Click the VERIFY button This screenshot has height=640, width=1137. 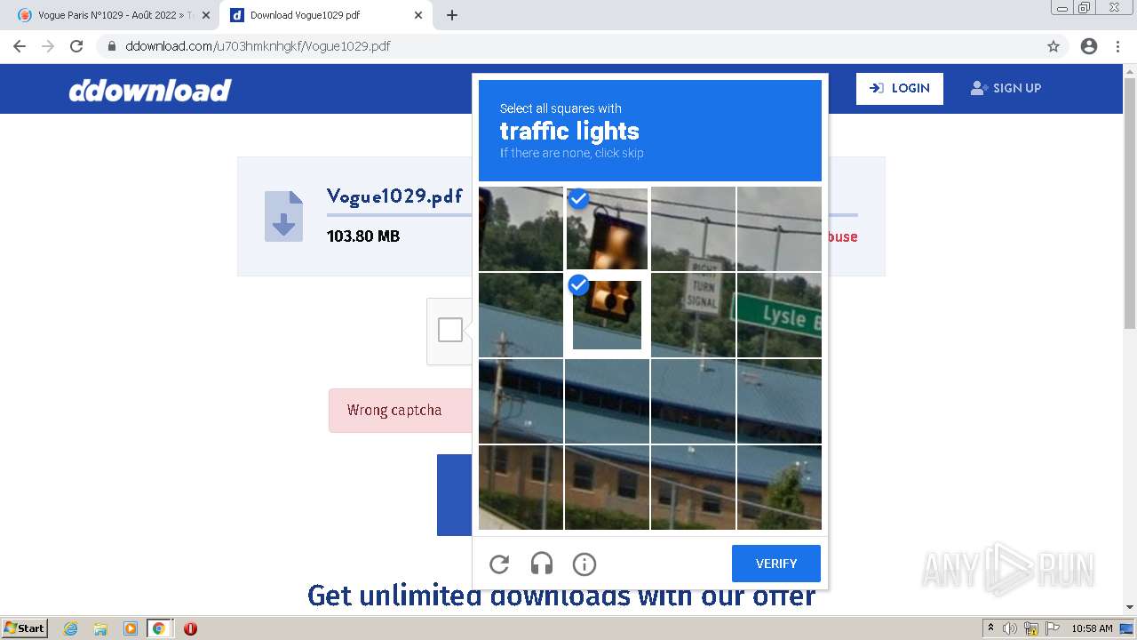pyautogui.click(x=776, y=564)
